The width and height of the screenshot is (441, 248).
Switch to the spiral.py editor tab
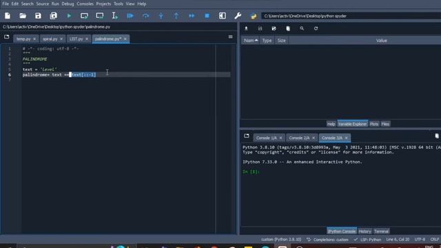point(50,39)
